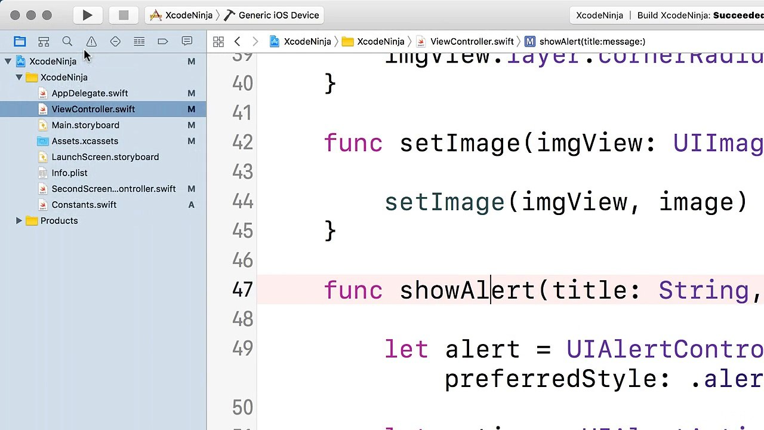This screenshot has height=430, width=764.
Task: Open Info.plist file
Action: (x=103, y=173)
